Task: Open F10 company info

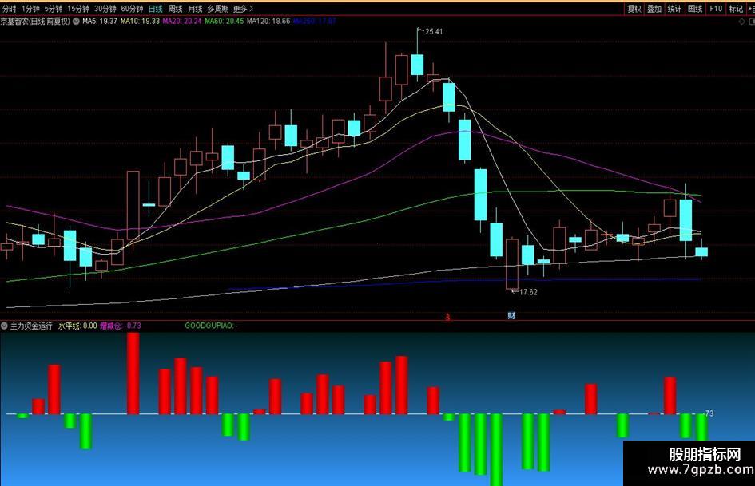Action: point(716,9)
